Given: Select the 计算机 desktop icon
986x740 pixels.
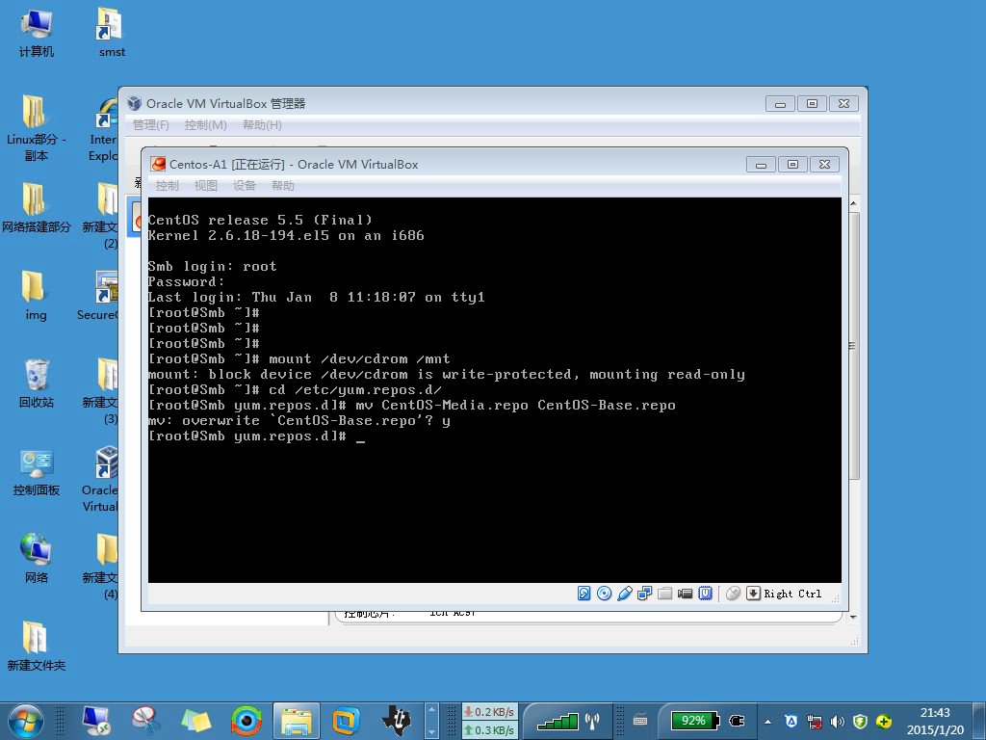Looking at the screenshot, I should coord(36,33).
